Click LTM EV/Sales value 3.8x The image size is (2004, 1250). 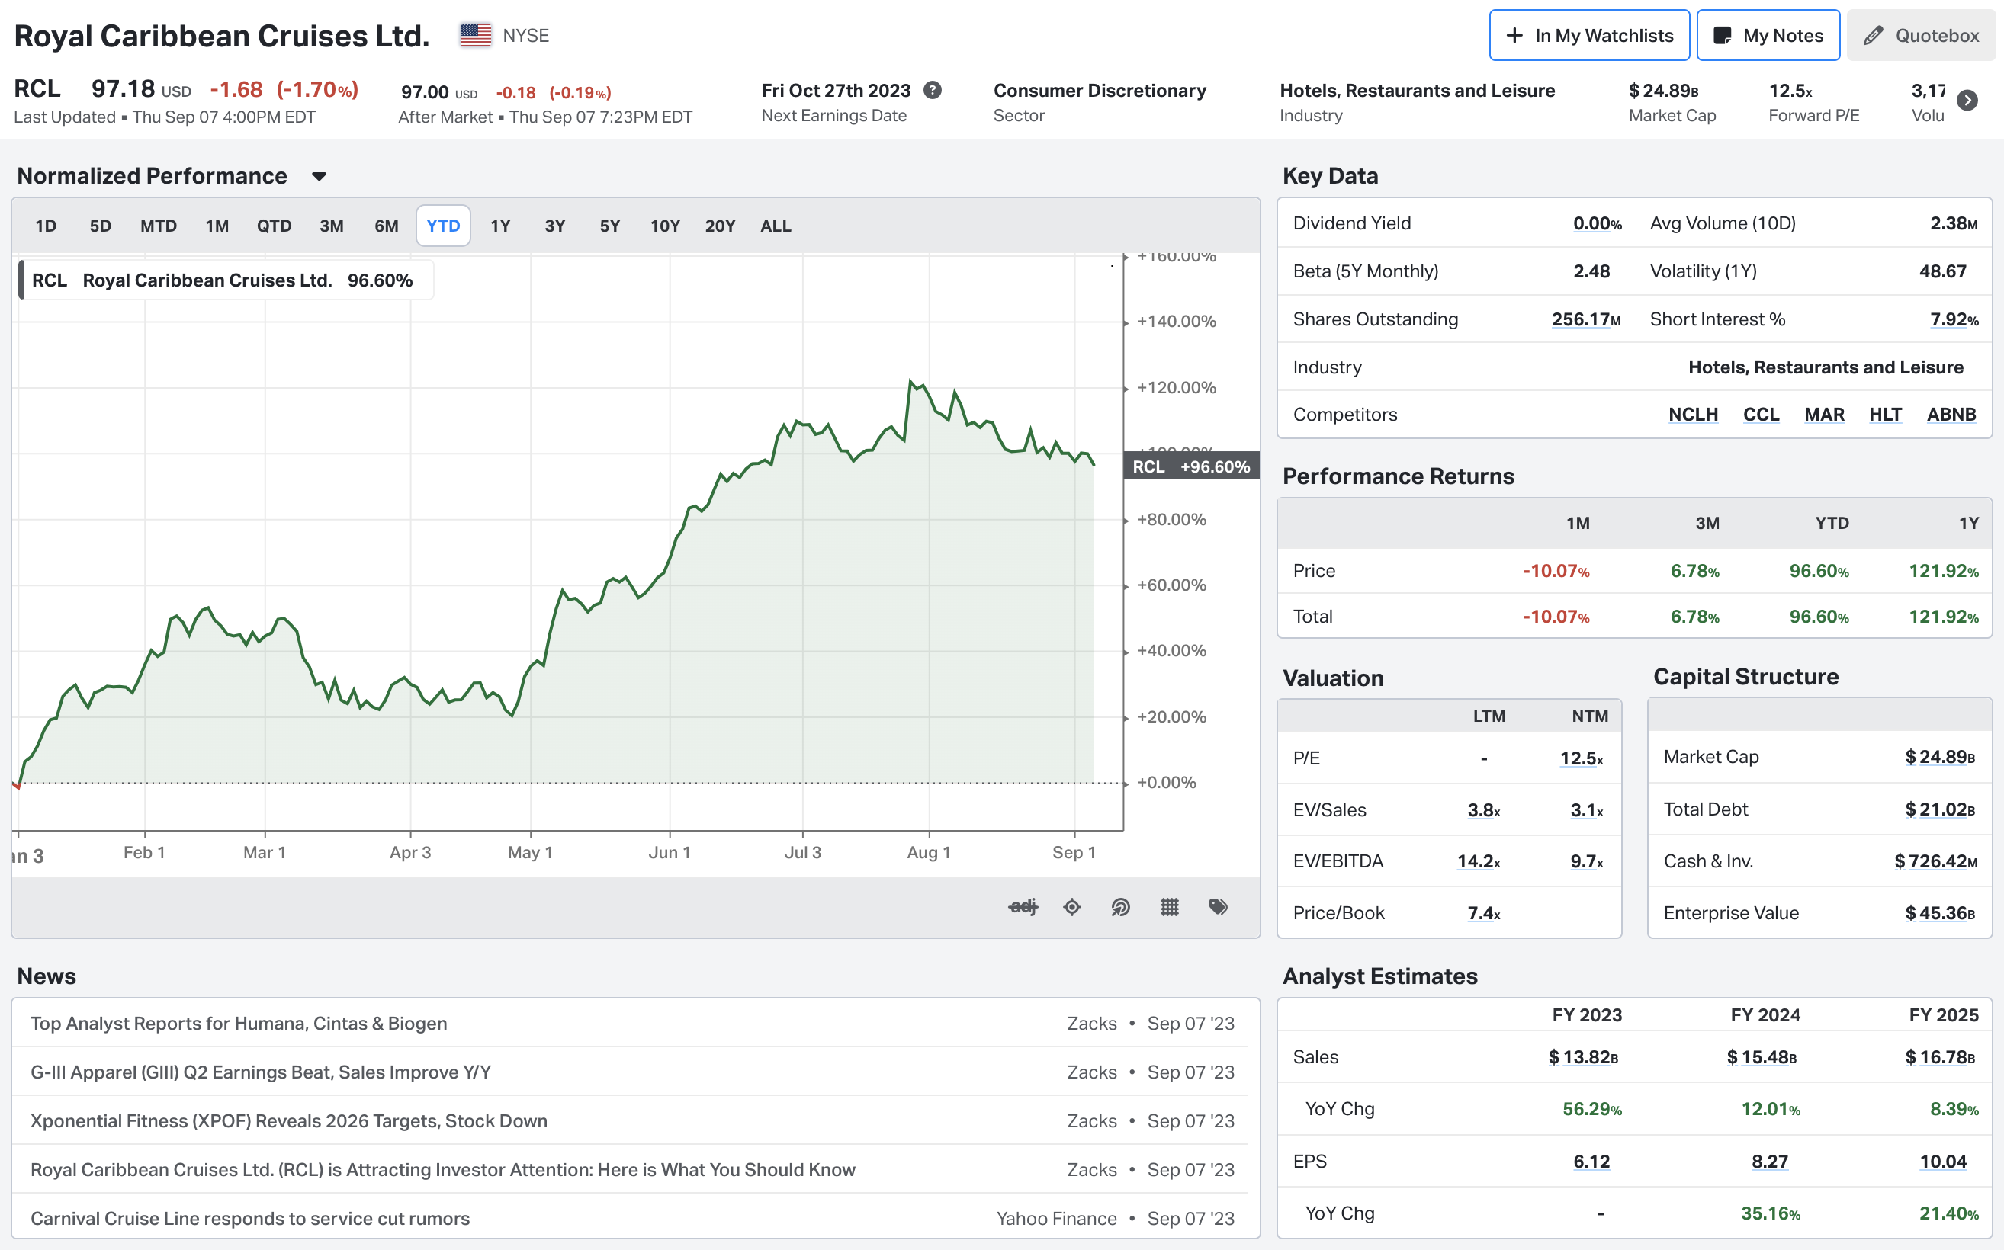(x=1484, y=810)
